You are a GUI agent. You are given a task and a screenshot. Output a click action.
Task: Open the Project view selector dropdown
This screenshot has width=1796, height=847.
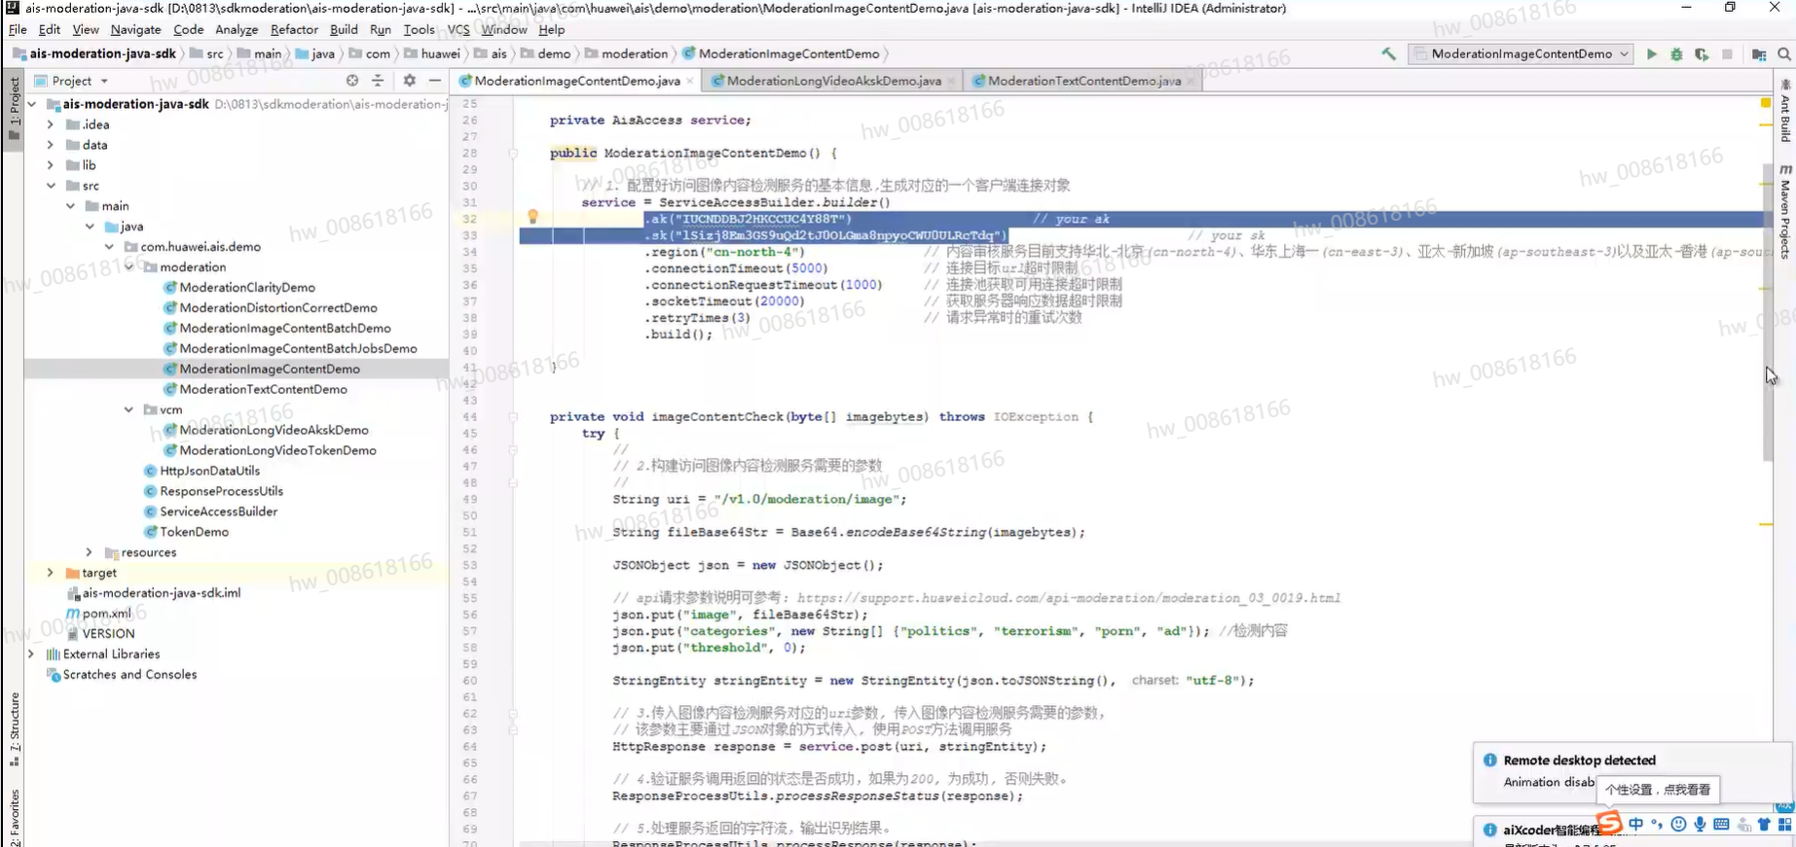[x=71, y=81]
